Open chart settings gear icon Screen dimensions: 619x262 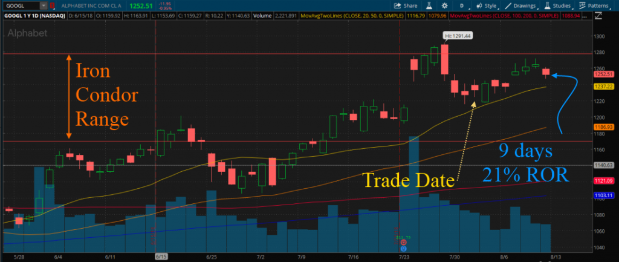point(444,6)
